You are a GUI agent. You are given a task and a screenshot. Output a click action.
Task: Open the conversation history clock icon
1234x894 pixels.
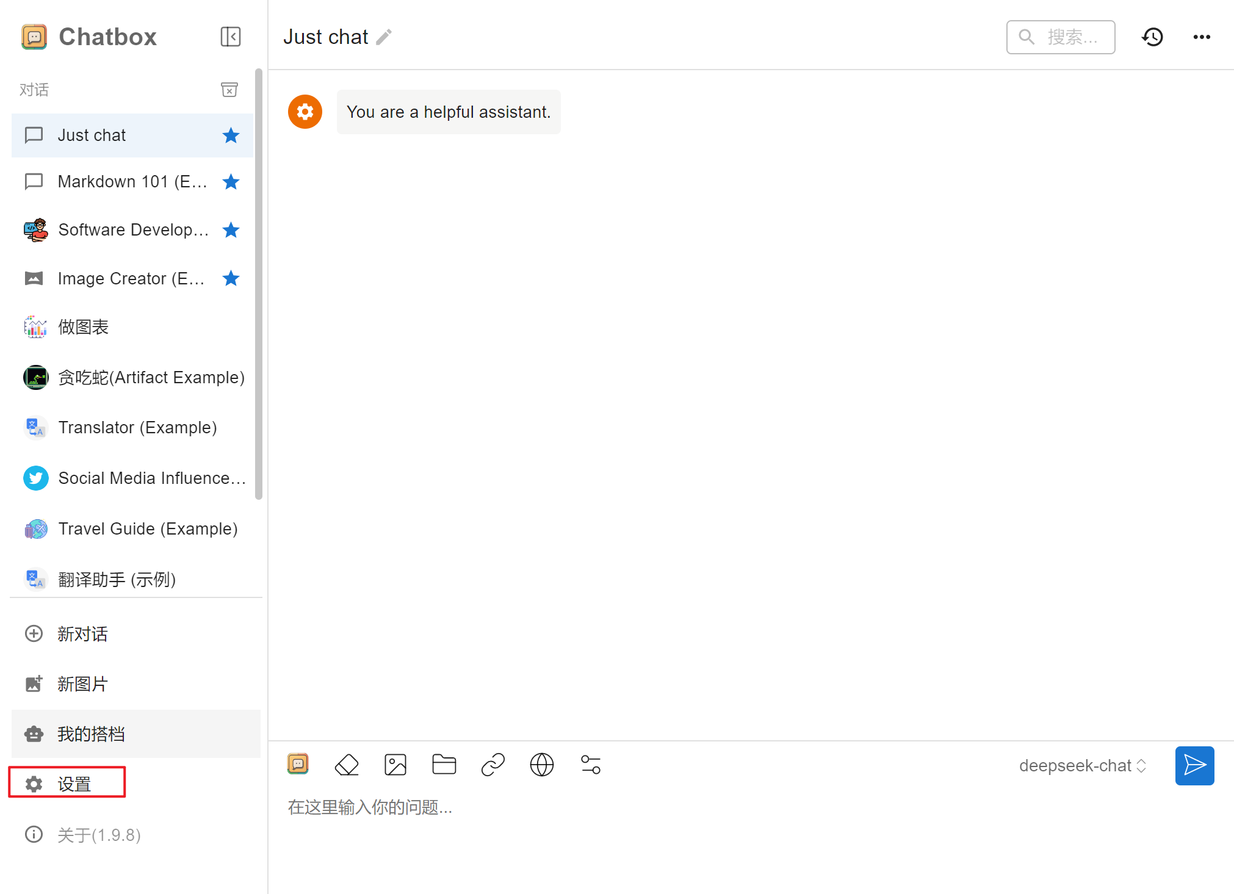pyautogui.click(x=1152, y=37)
